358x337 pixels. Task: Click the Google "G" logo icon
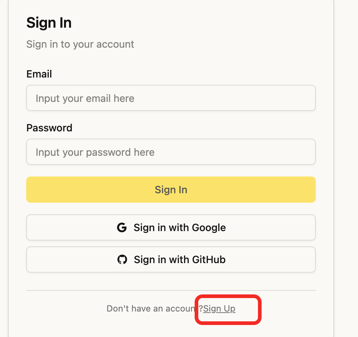click(122, 228)
